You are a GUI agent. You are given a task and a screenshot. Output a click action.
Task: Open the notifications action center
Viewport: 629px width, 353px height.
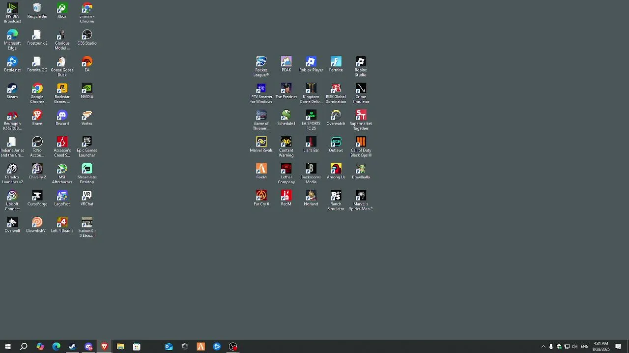click(618, 347)
